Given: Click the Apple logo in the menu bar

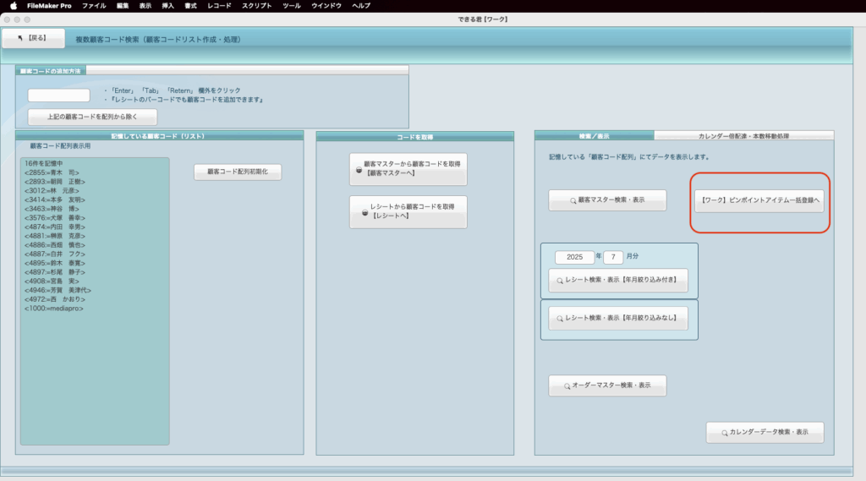Looking at the screenshot, I should click(x=13, y=6).
